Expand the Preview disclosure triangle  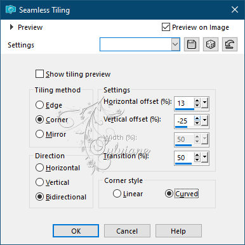point(11,27)
